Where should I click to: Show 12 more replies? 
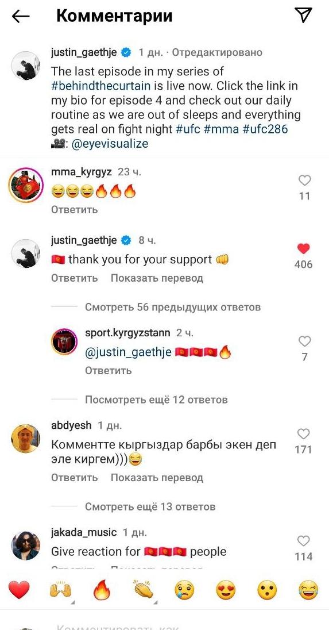pos(157,399)
